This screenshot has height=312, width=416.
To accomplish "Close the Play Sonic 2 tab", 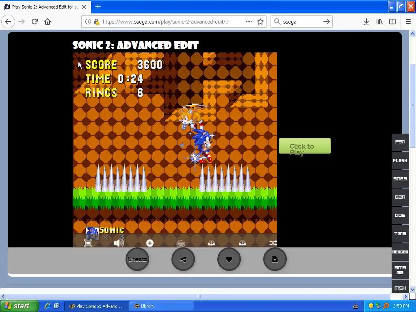I will point(84,7).
